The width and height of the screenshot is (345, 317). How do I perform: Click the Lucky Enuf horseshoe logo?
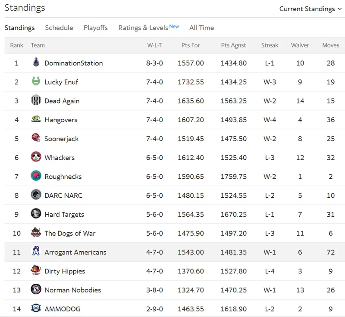(36, 81)
